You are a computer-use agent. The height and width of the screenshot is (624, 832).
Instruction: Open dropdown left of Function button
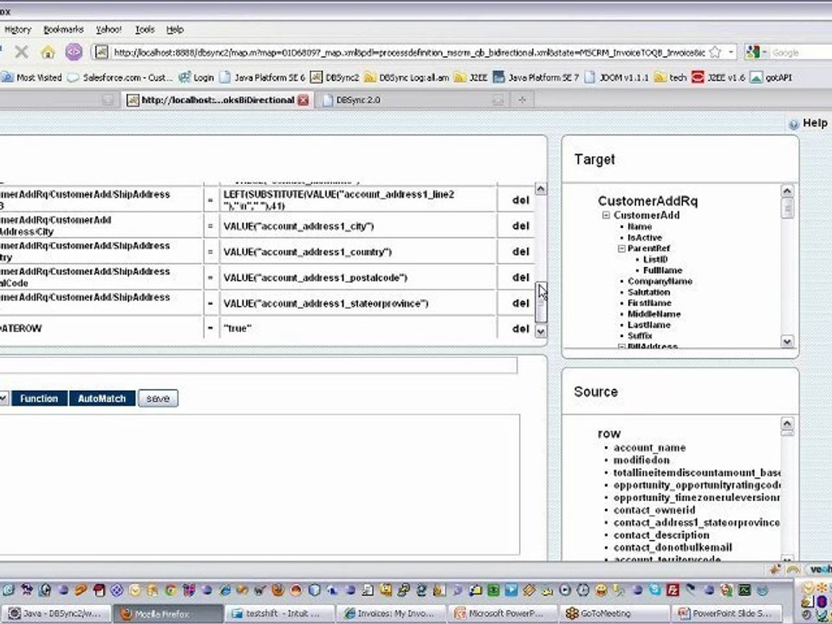click(x=3, y=399)
